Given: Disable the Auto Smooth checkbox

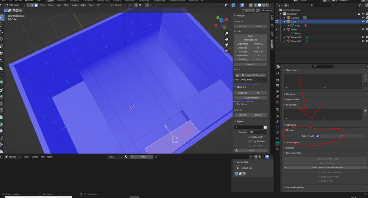Looking at the screenshot, I should pos(317,136).
